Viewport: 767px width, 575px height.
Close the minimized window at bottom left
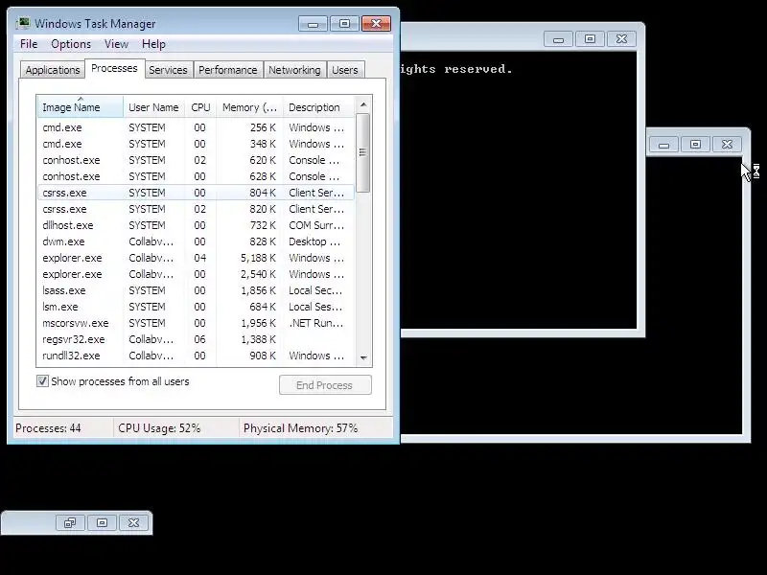tap(133, 523)
